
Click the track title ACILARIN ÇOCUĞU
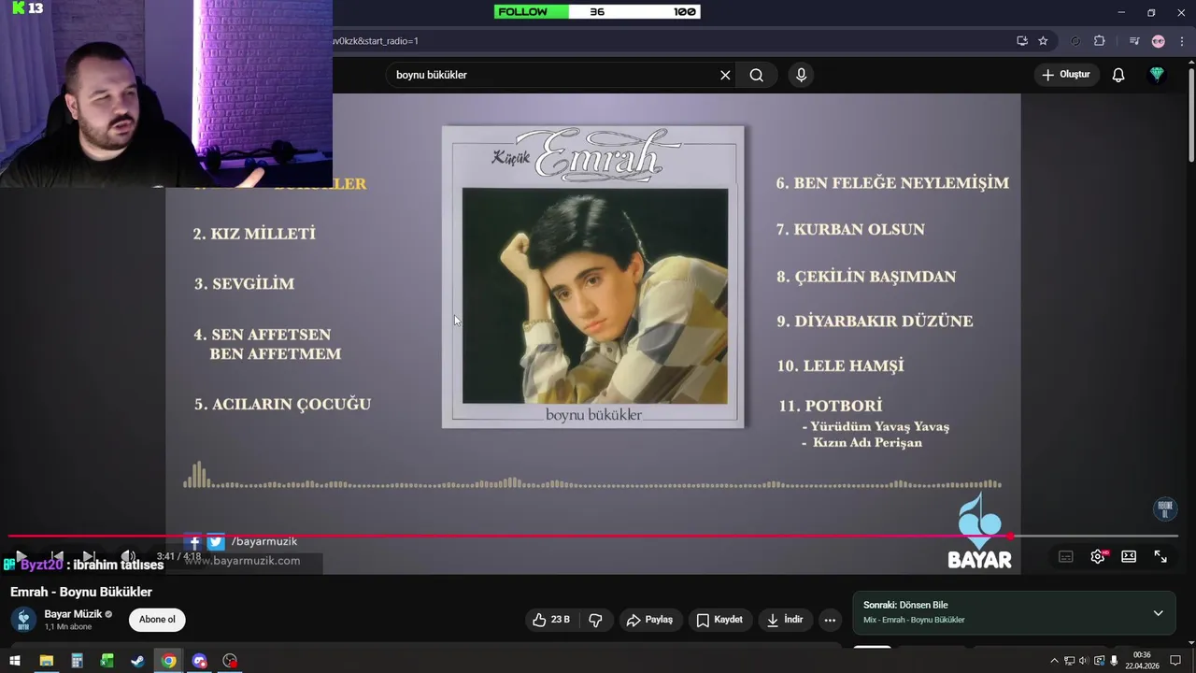click(292, 404)
